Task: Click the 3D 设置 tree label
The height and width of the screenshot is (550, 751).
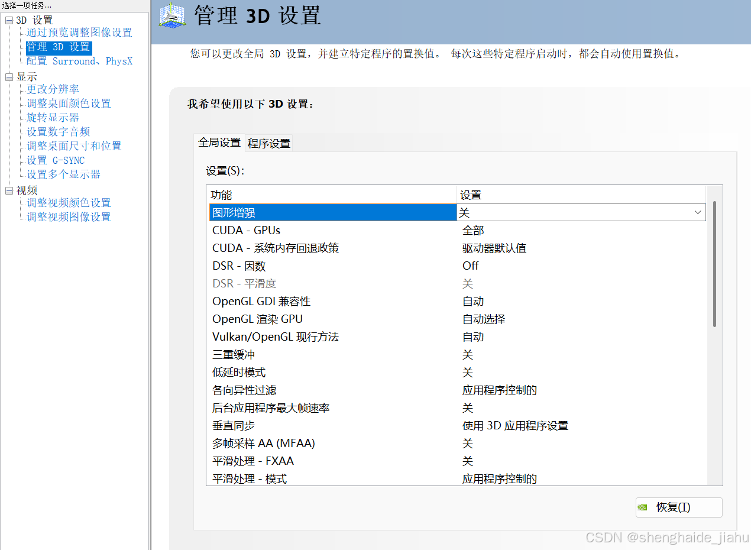Action: coord(34,21)
